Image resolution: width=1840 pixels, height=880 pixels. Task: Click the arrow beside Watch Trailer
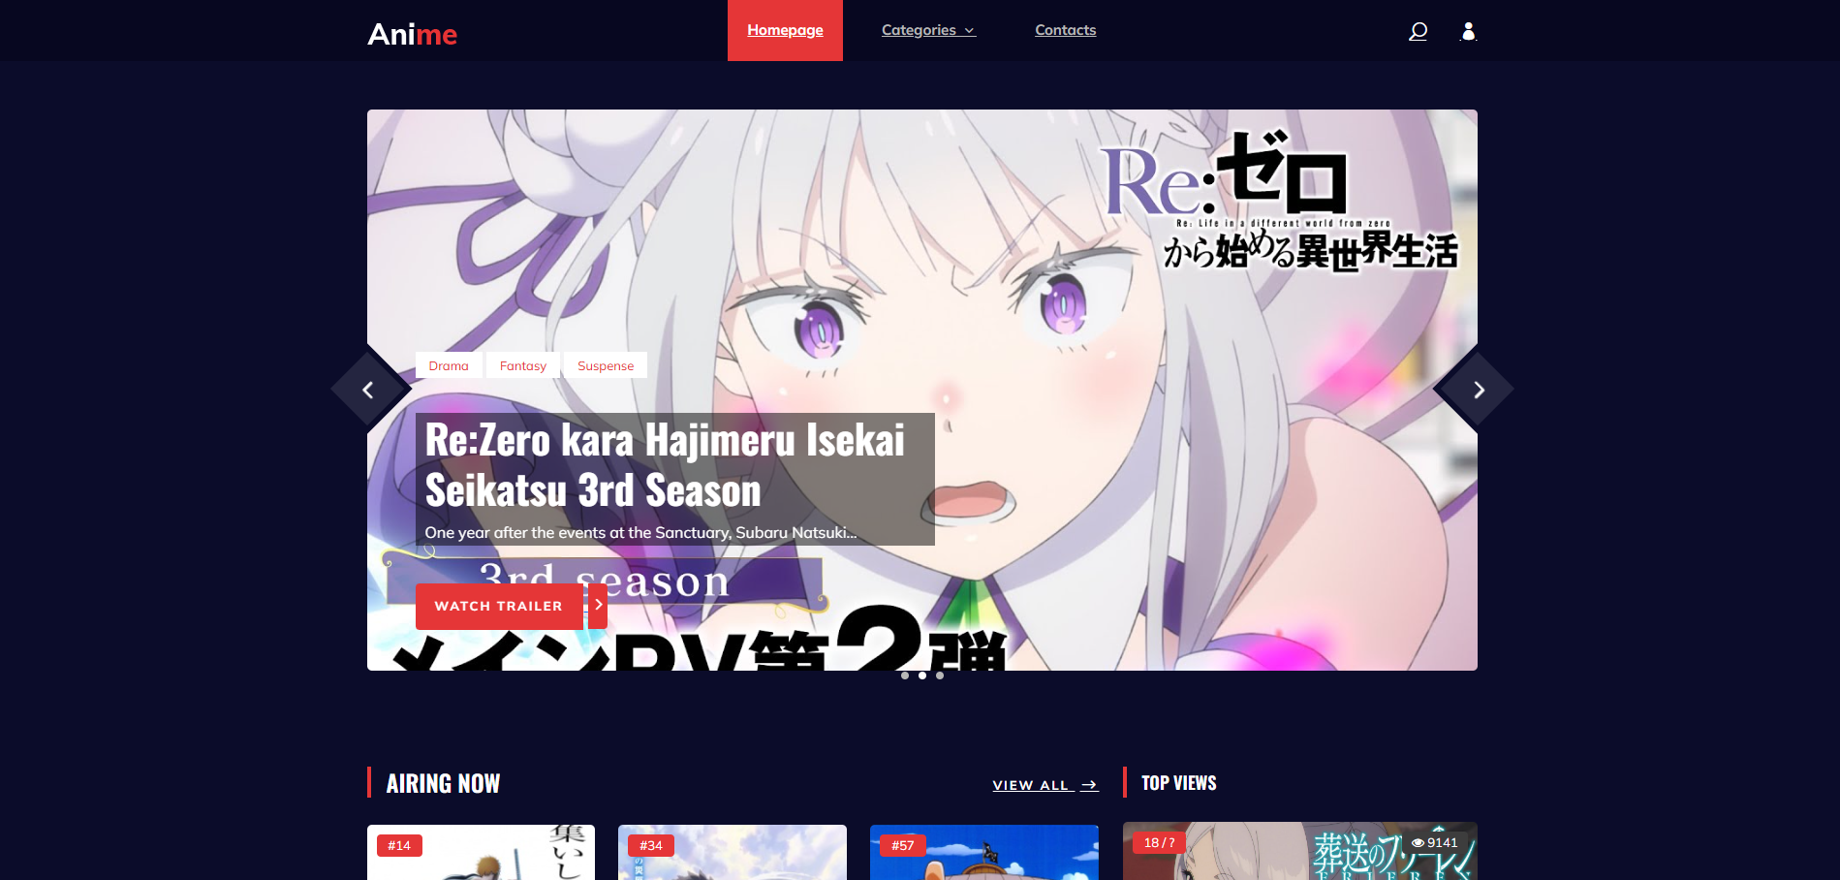pos(598,604)
